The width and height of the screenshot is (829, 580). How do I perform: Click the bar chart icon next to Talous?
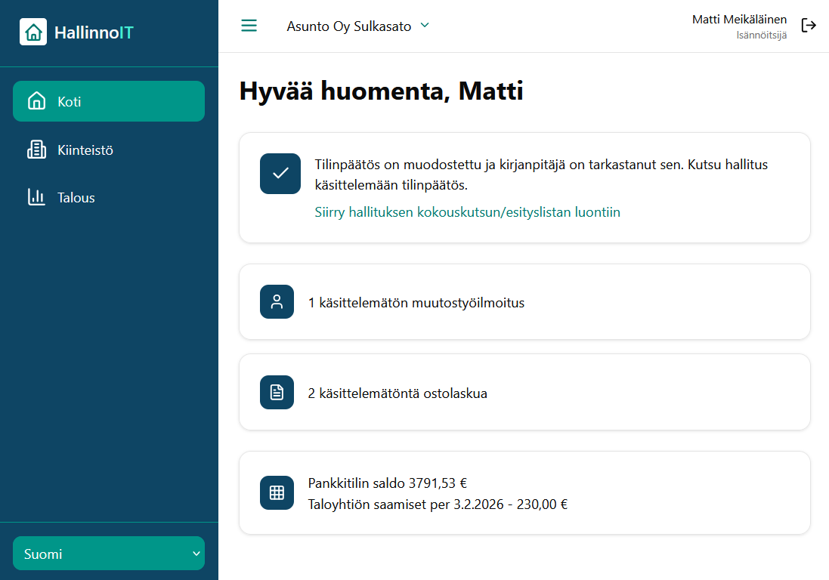[36, 198]
